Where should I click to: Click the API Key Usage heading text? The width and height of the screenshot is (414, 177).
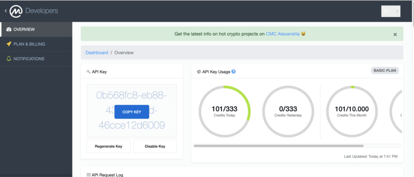tap(216, 72)
